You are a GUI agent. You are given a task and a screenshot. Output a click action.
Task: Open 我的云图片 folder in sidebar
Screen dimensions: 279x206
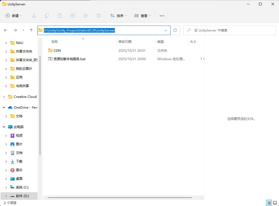[x=21, y=69]
